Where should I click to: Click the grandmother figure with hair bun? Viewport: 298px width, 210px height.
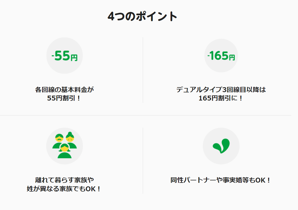[71, 140]
